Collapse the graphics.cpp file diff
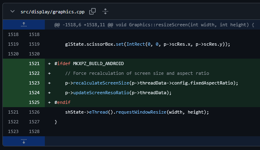Screen dimensions: 260x150 (x=13, y=11)
